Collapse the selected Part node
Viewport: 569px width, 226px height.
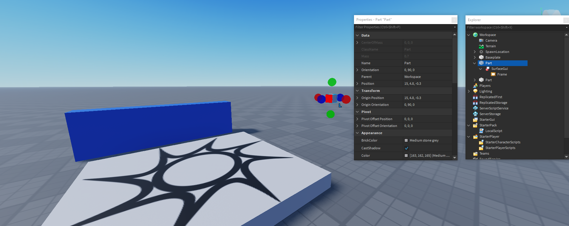(475, 63)
